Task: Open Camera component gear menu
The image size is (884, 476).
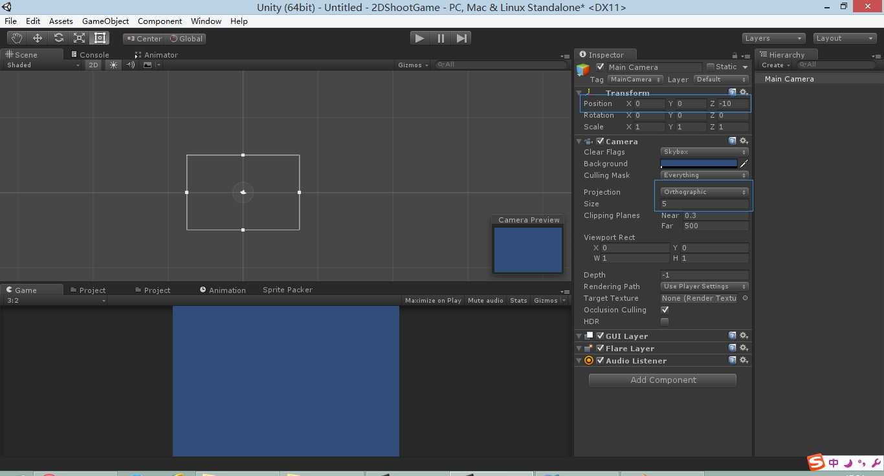Action: point(744,141)
